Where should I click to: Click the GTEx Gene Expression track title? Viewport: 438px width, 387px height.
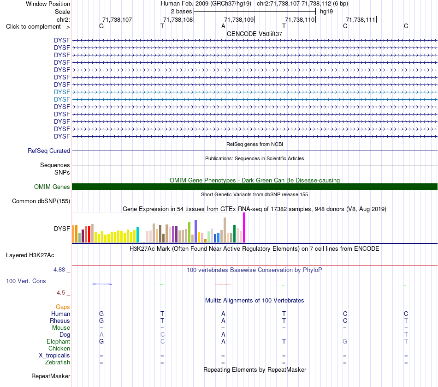point(255,209)
